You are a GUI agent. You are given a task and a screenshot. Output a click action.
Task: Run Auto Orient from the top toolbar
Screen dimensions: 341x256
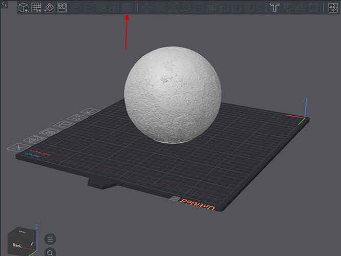pyautogui.click(x=49, y=8)
